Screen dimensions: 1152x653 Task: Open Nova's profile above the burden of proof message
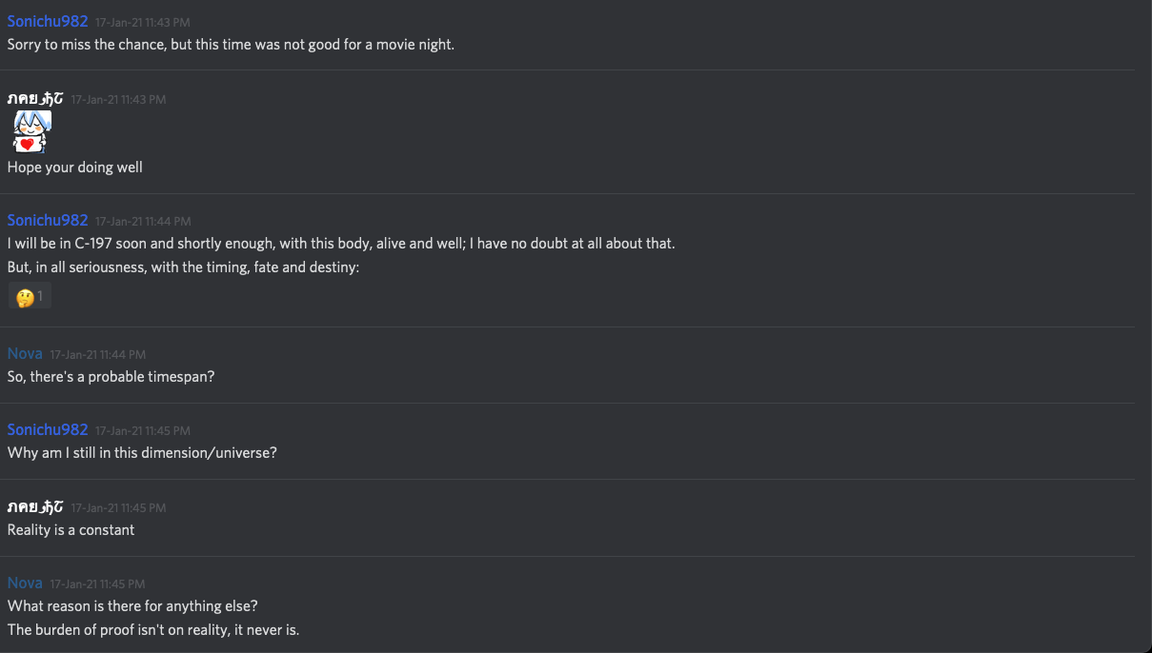(x=25, y=583)
